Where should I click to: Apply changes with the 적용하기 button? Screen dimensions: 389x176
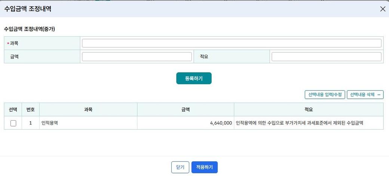coord(204,167)
